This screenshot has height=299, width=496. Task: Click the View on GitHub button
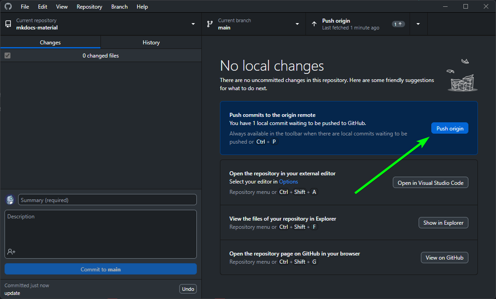pos(444,258)
